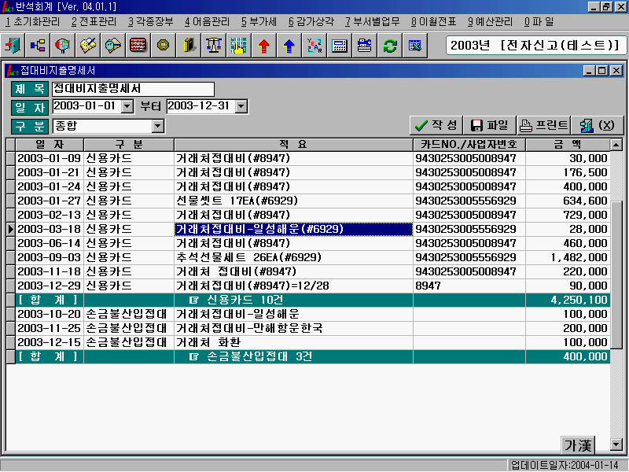Click the magnifying glass over book icon
This screenshot has width=629, height=472.
(112, 46)
